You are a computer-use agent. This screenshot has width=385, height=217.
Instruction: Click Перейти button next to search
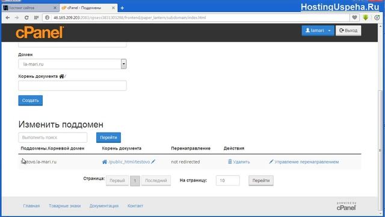(x=108, y=137)
